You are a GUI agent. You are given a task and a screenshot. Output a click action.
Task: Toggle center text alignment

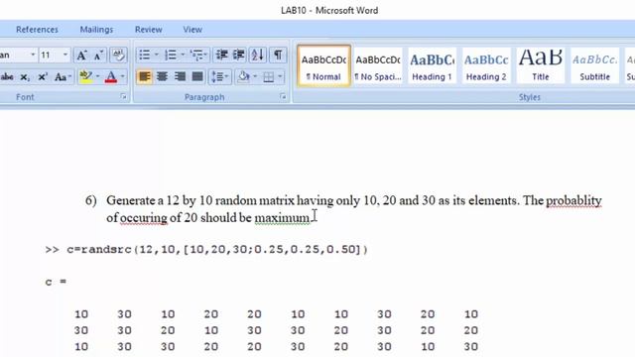162,76
